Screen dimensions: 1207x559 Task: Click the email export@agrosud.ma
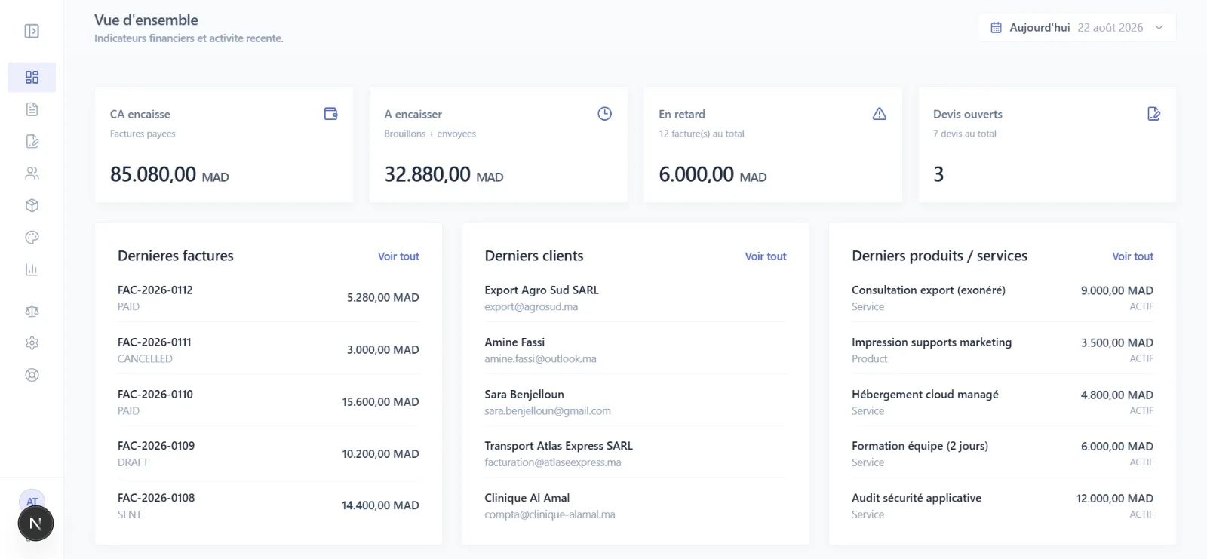click(531, 307)
